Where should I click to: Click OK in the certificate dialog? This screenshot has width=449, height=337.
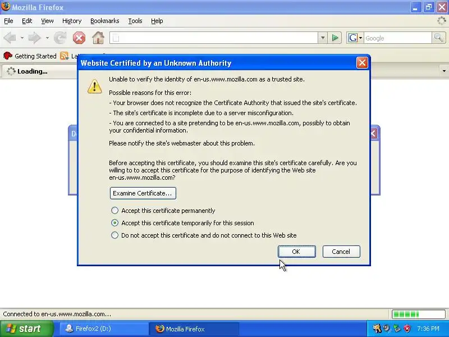click(x=297, y=252)
